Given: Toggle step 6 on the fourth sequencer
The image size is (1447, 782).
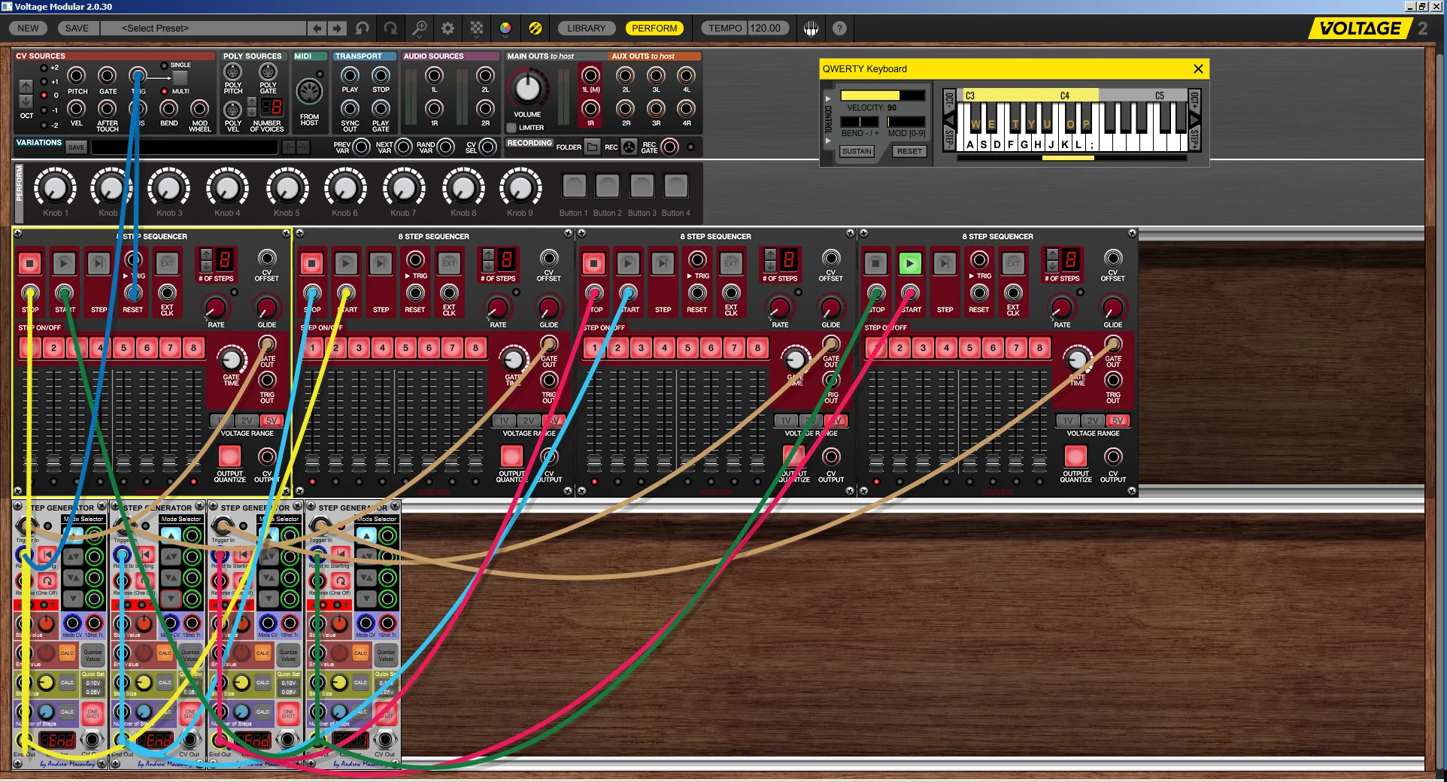Looking at the screenshot, I should (x=993, y=347).
